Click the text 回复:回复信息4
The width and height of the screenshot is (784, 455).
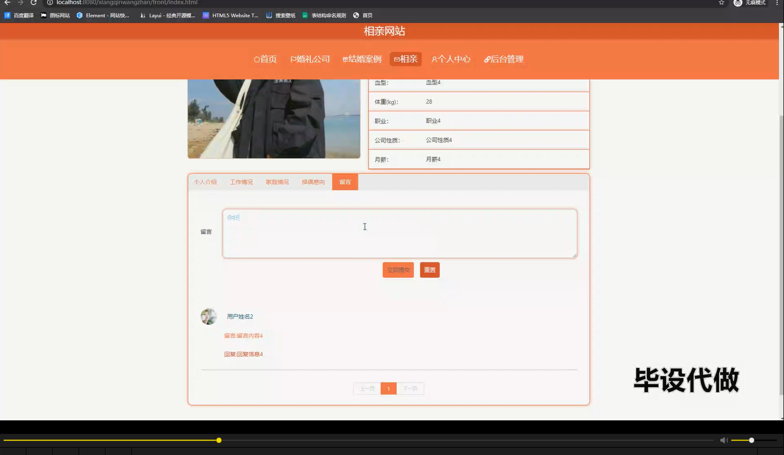pyautogui.click(x=244, y=354)
